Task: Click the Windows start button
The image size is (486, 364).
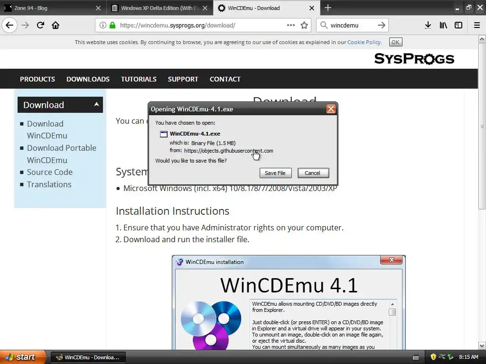Action: coord(23,357)
